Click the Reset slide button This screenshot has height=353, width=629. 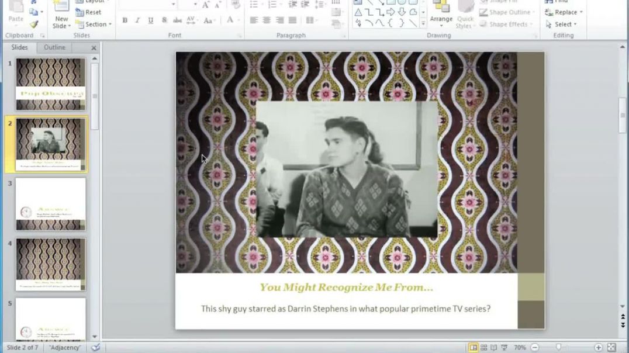coord(88,12)
